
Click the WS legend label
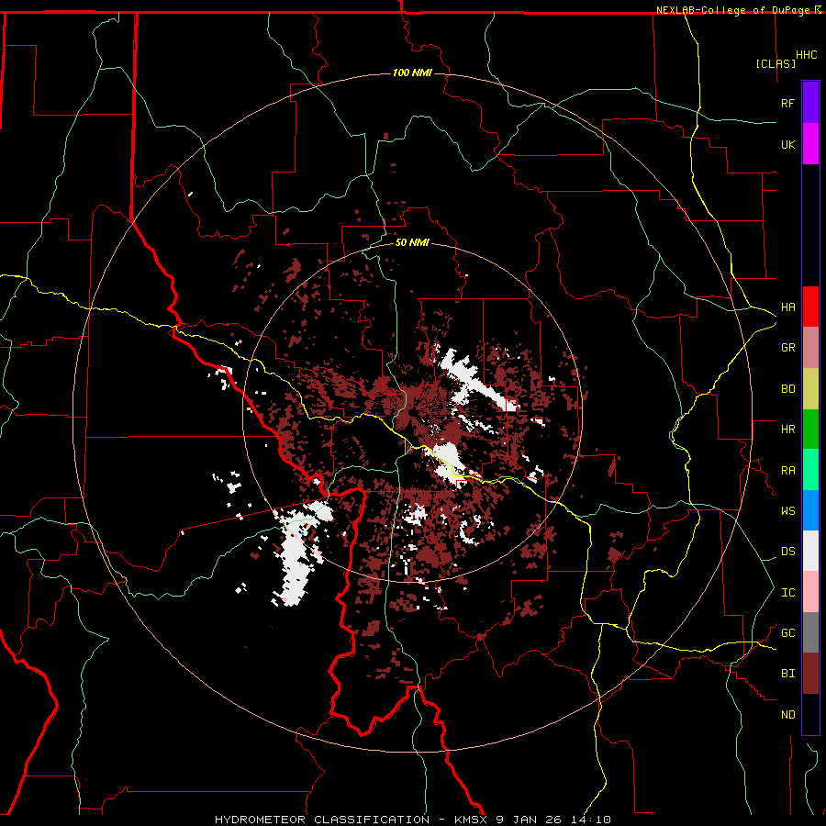point(787,511)
